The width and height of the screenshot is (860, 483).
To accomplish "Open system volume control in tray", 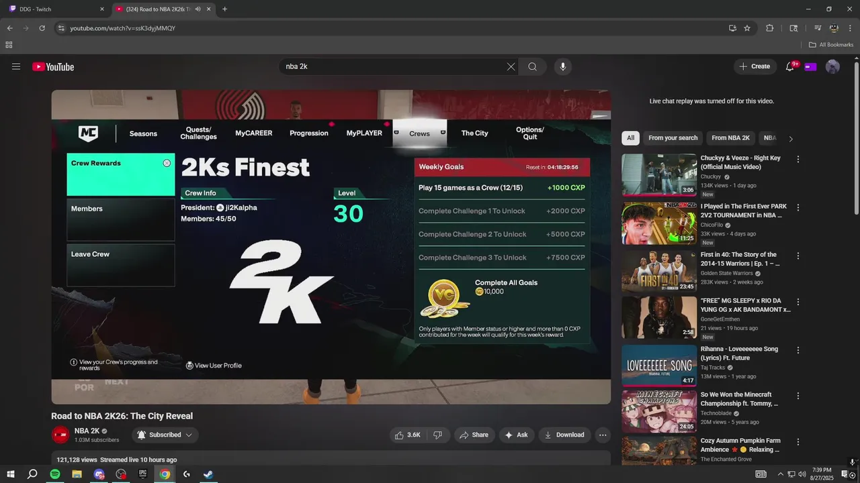I will 802,474.
